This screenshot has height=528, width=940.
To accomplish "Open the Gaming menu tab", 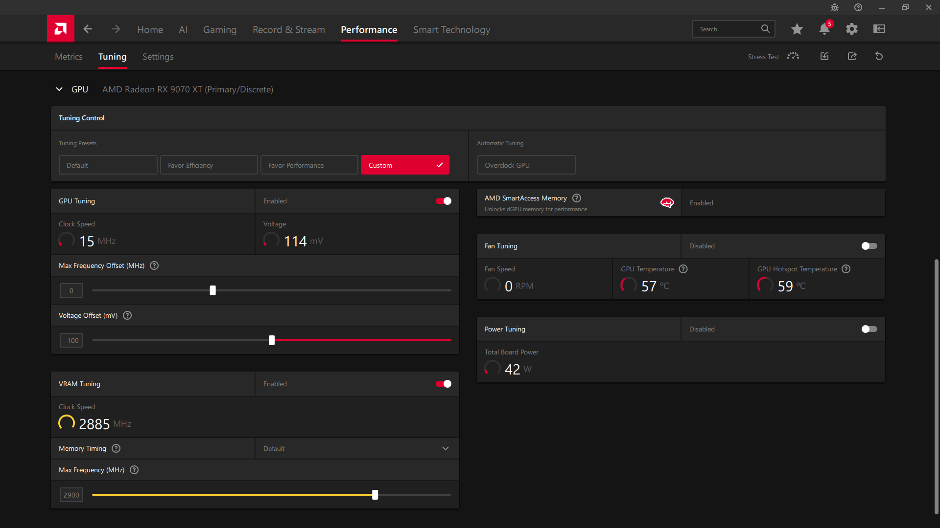I will (219, 30).
